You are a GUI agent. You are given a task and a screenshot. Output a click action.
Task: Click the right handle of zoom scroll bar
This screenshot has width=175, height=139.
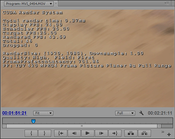159,126
